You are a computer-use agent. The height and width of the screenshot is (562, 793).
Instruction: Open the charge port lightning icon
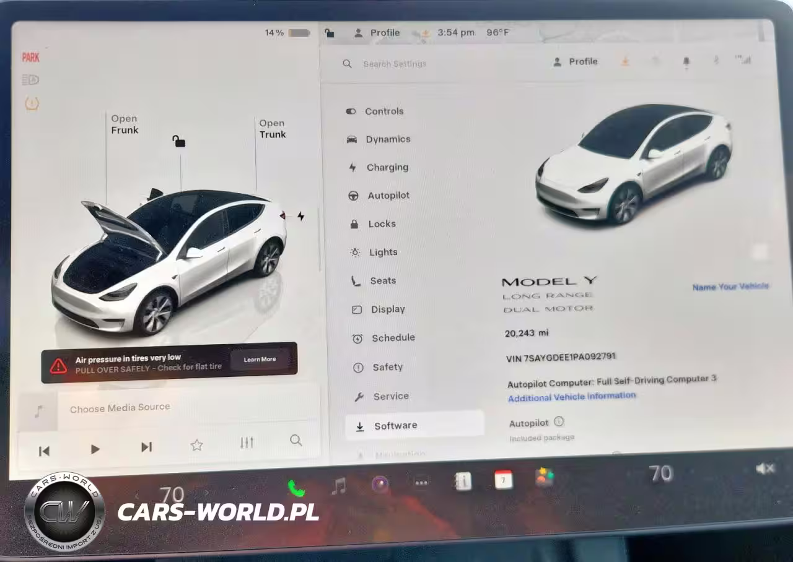[x=301, y=216]
